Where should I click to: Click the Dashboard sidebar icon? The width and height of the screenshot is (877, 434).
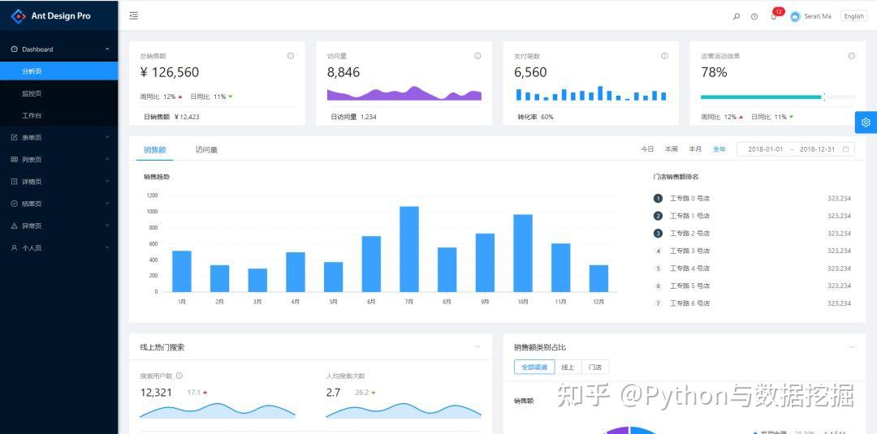15,49
